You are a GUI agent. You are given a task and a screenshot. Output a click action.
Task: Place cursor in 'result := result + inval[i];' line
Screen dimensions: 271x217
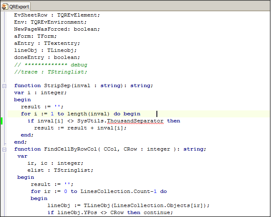(80, 128)
